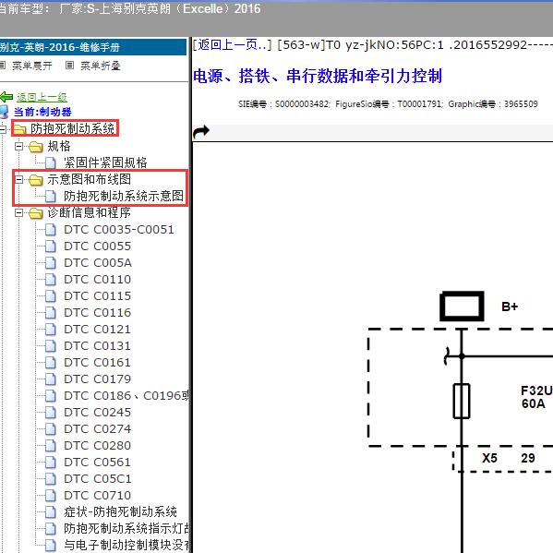The height and width of the screenshot is (553, 553).
Task: Open DTC C0561 entry
Action: tap(98, 462)
